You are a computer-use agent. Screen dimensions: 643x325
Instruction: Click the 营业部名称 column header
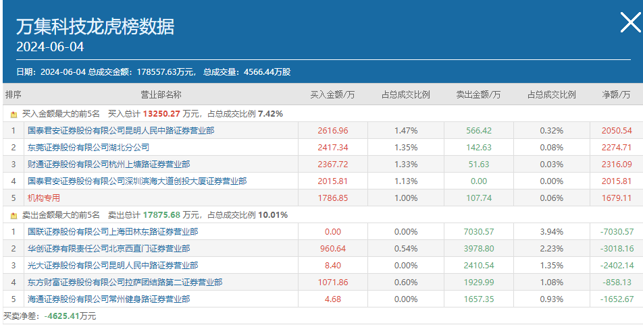pyautogui.click(x=161, y=94)
